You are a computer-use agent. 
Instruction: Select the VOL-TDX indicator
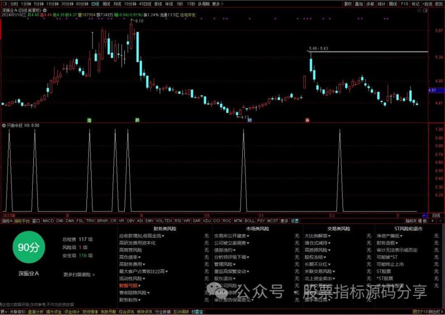164,221
